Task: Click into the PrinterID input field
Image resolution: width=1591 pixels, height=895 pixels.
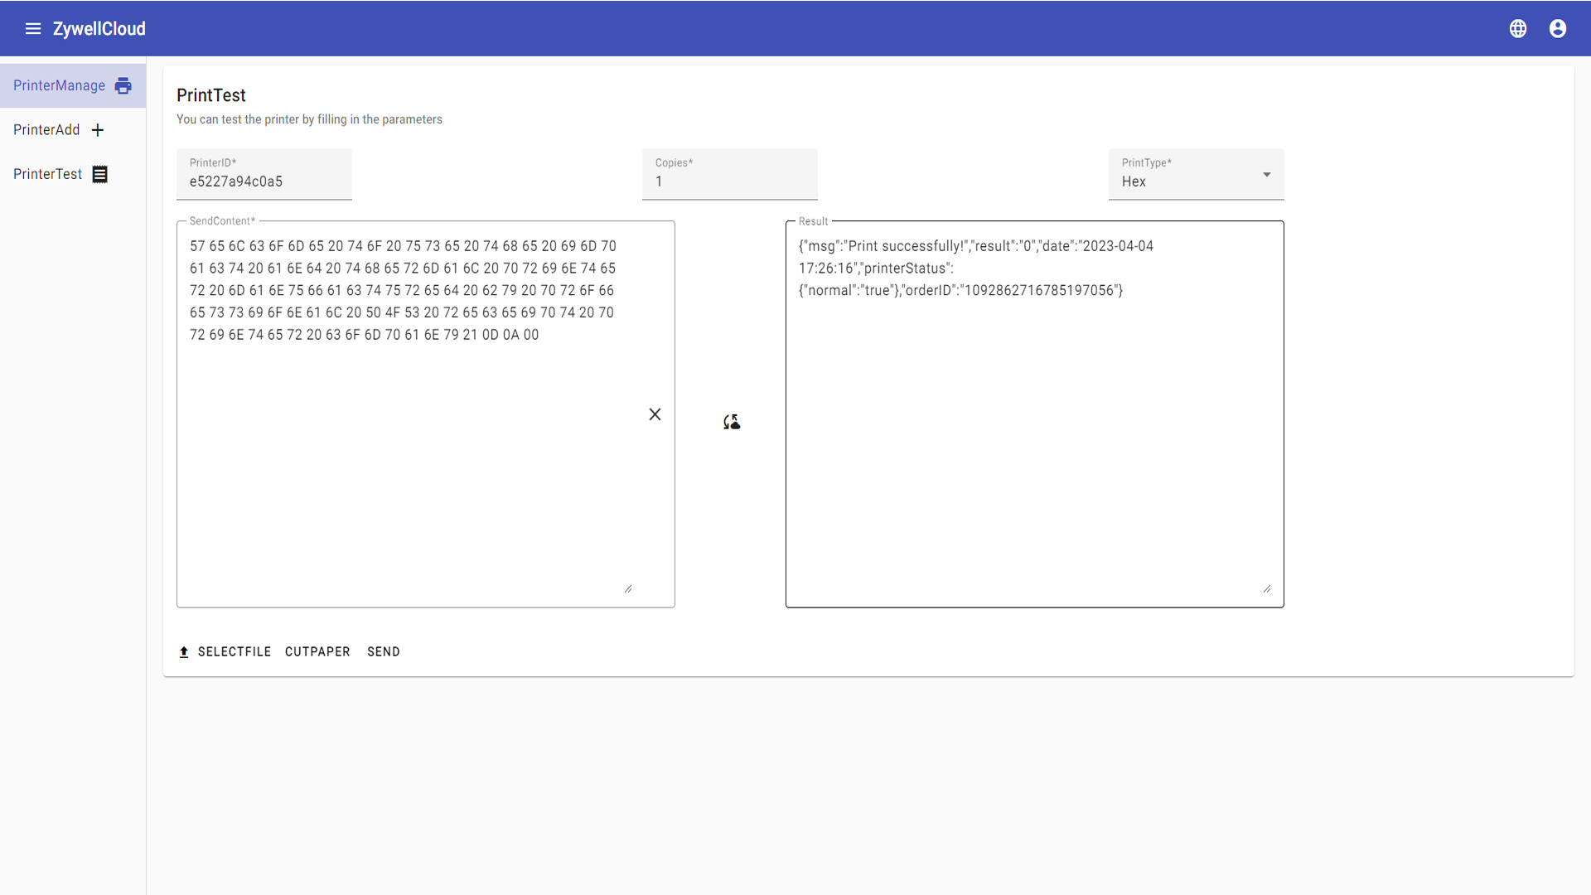Action: pyautogui.click(x=264, y=181)
